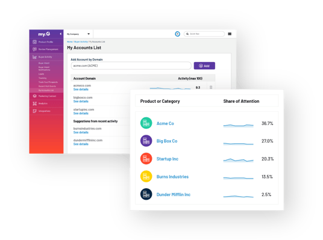Click the Review Management speech bubble icon

(34, 49)
